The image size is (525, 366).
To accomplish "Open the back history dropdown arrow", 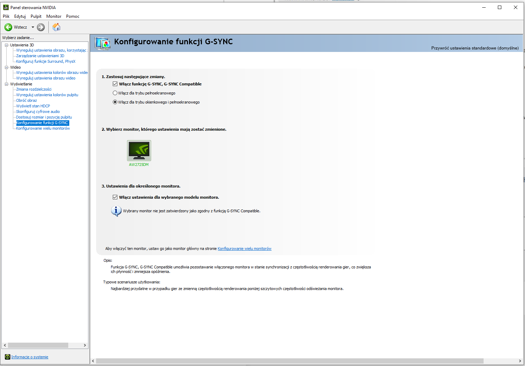I will point(33,27).
